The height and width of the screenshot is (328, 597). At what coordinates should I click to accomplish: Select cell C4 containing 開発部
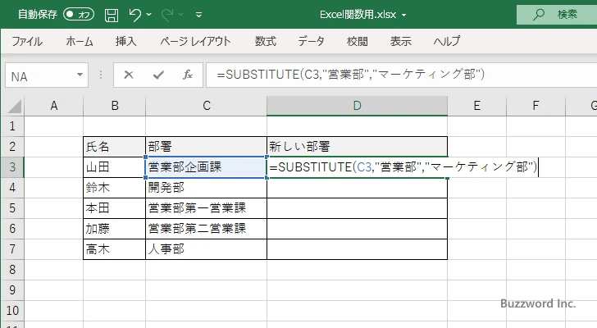pyautogui.click(x=206, y=188)
